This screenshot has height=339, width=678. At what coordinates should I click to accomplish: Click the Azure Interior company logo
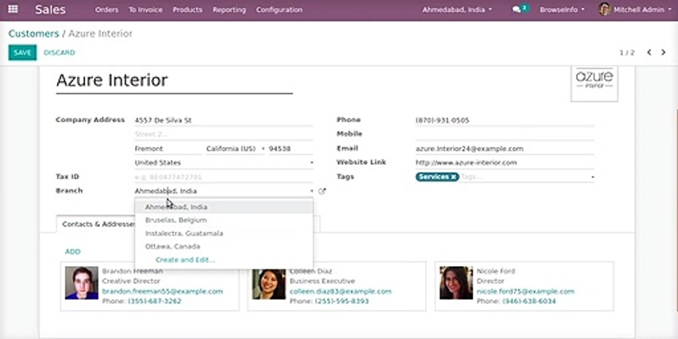click(594, 84)
